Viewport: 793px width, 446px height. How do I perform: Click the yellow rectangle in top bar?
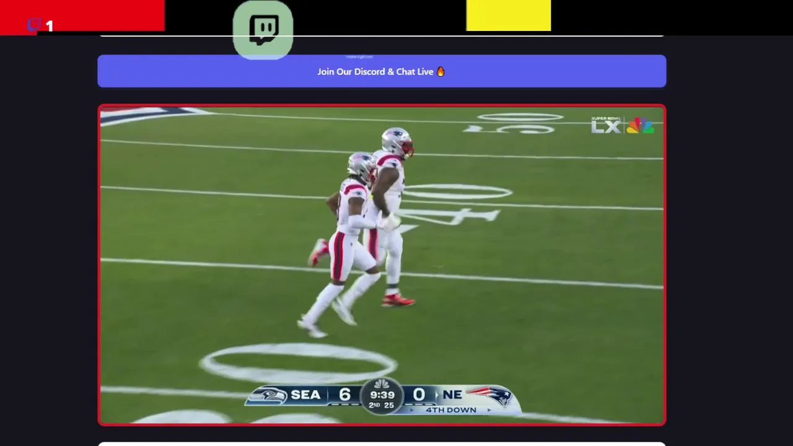509,15
